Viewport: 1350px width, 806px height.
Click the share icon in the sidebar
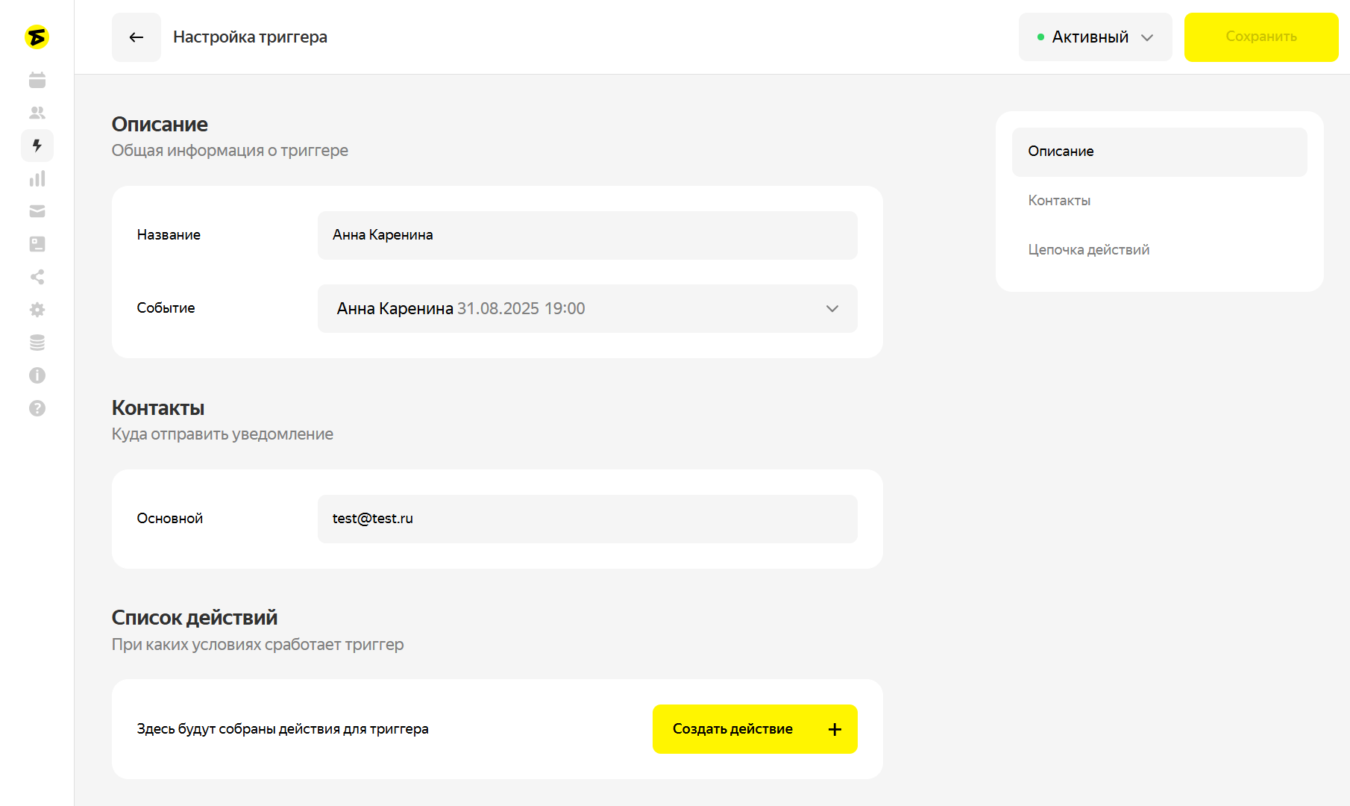tap(37, 277)
